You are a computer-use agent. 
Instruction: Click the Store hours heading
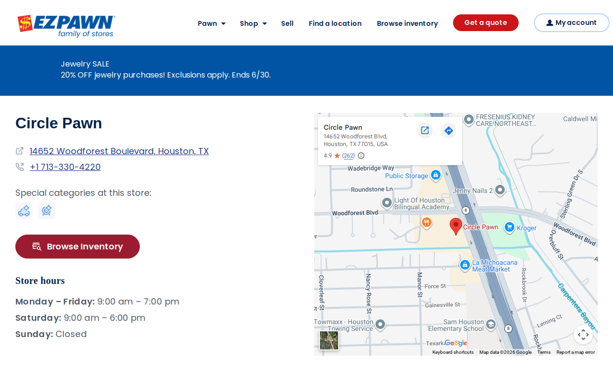coord(40,281)
